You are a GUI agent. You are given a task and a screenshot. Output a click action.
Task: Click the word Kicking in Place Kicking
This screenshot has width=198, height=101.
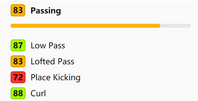click(67, 78)
